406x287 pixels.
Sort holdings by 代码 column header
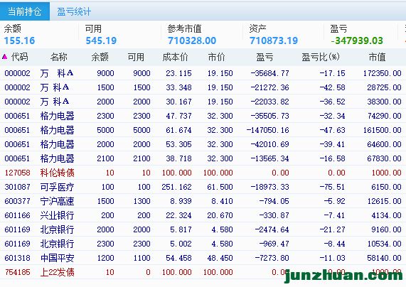pos(19,57)
